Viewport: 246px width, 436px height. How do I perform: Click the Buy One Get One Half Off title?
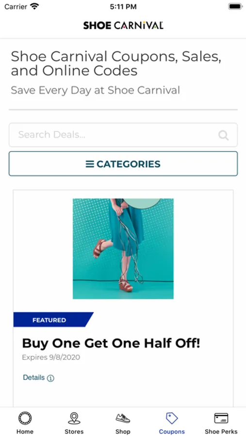pyautogui.click(x=111, y=343)
